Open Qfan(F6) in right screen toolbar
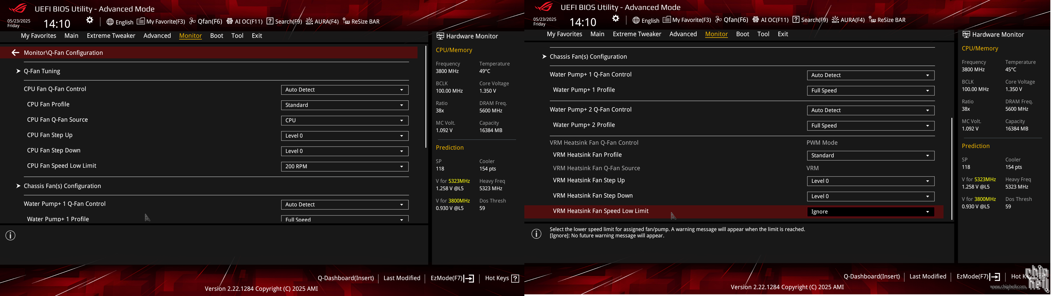Image resolution: width=1052 pixels, height=296 pixels. (x=731, y=20)
